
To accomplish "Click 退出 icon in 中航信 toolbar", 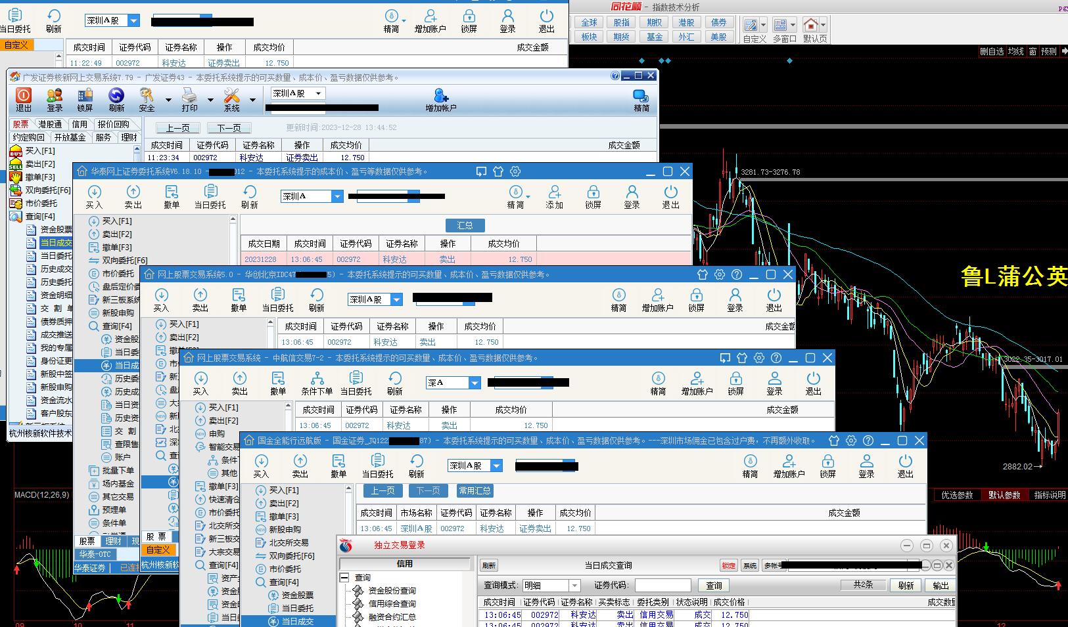I will 814,378.
